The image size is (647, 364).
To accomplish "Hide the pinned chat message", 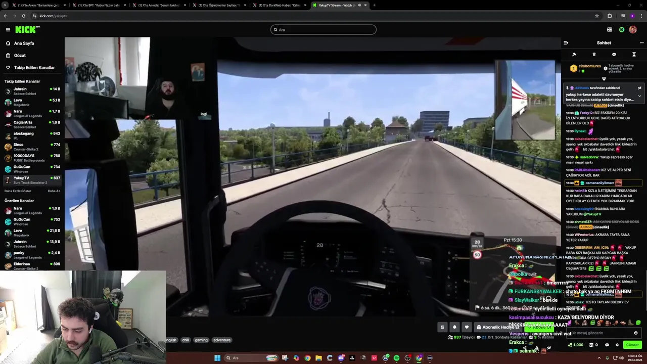I will 639,88.
